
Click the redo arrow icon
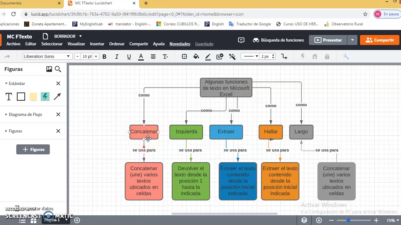click(x=7, y=57)
